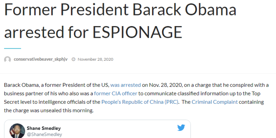
Task: Click "Barack Obama" at the paragraph start
Action: (x=21, y=85)
